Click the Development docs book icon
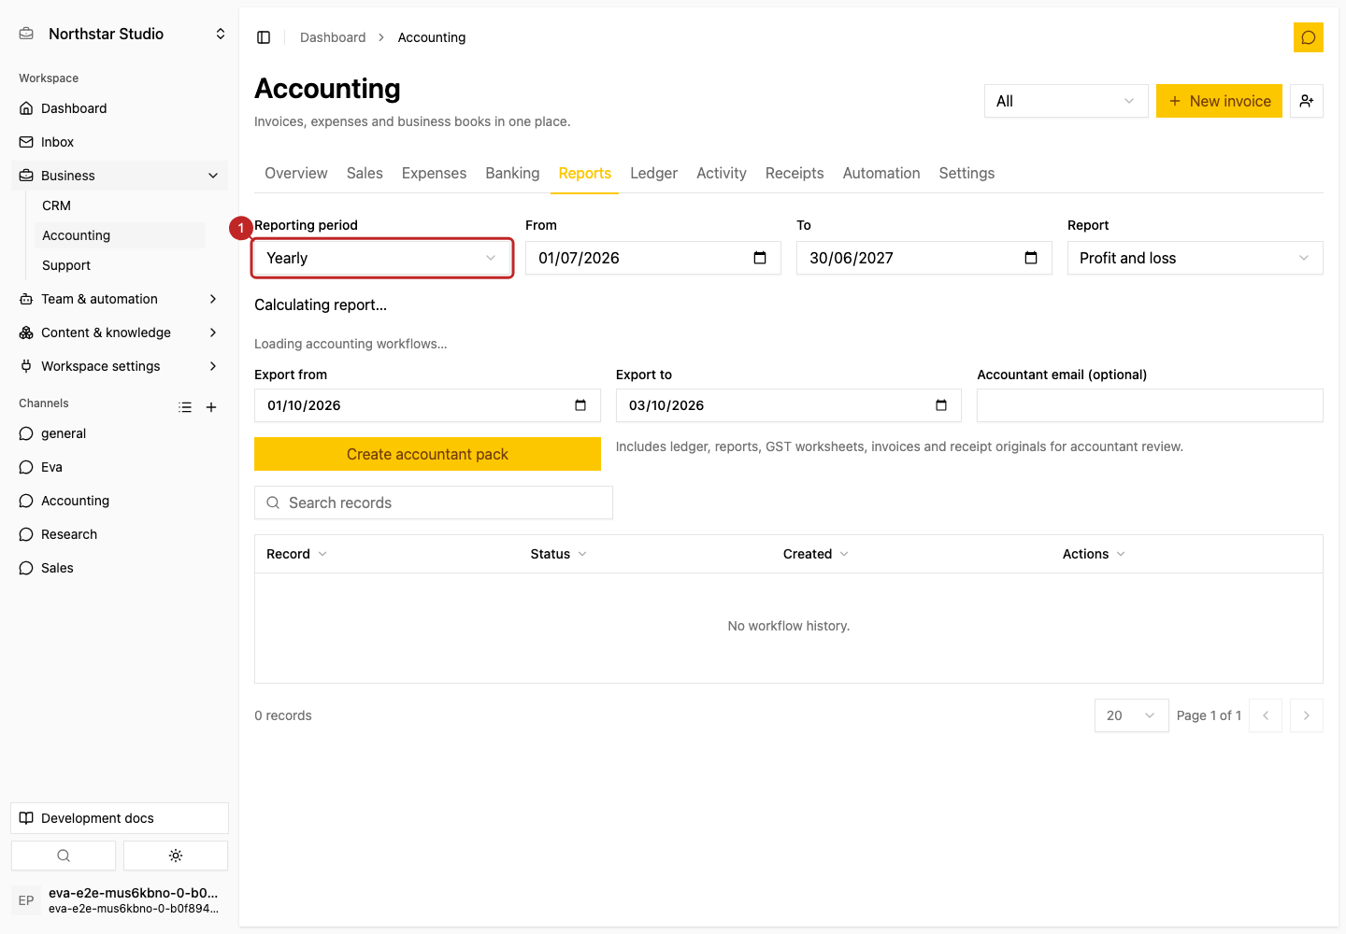 pos(26,818)
